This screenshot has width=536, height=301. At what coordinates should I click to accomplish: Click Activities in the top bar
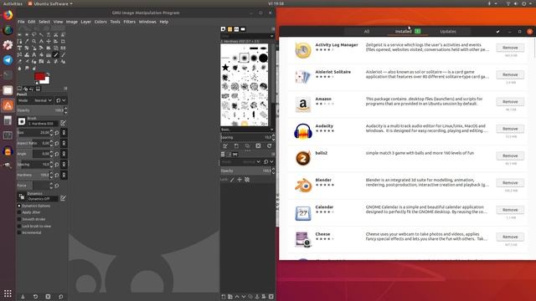coord(13,3)
